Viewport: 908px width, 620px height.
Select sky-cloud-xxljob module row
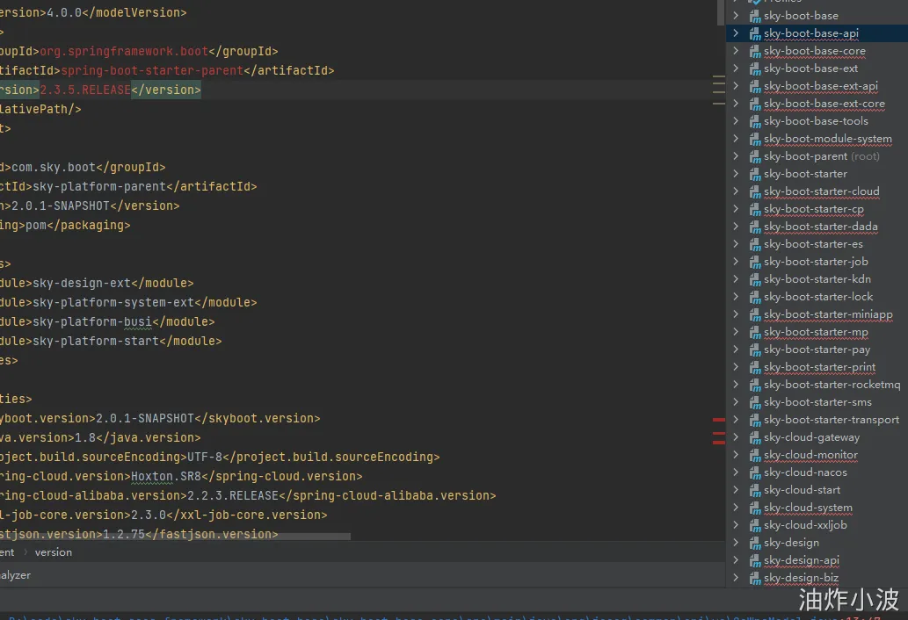click(x=817, y=525)
